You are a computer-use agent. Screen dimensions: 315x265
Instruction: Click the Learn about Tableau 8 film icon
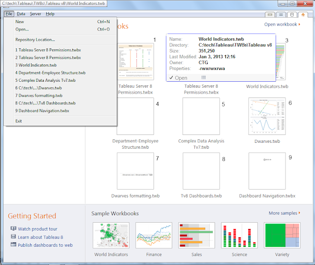(x=13, y=236)
